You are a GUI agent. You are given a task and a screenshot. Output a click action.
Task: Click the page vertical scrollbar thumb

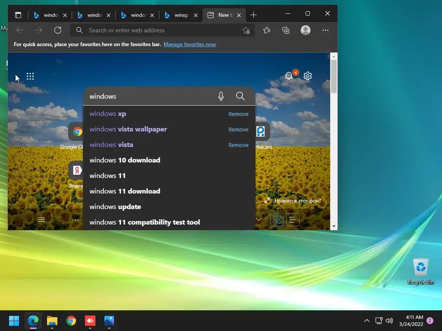pyautogui.click(x=334, y=76)
